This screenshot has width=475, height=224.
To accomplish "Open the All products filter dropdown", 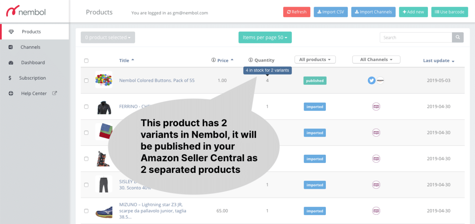I will click(315, 59).
